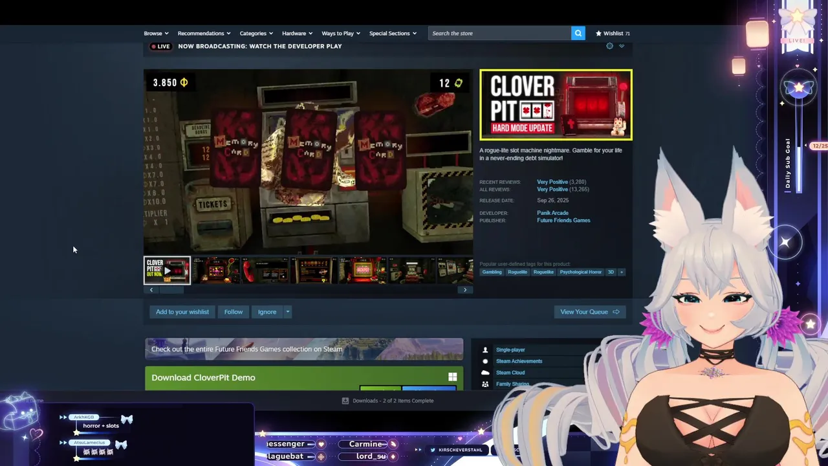Open the Single-player feature link

tap(510, 349)
